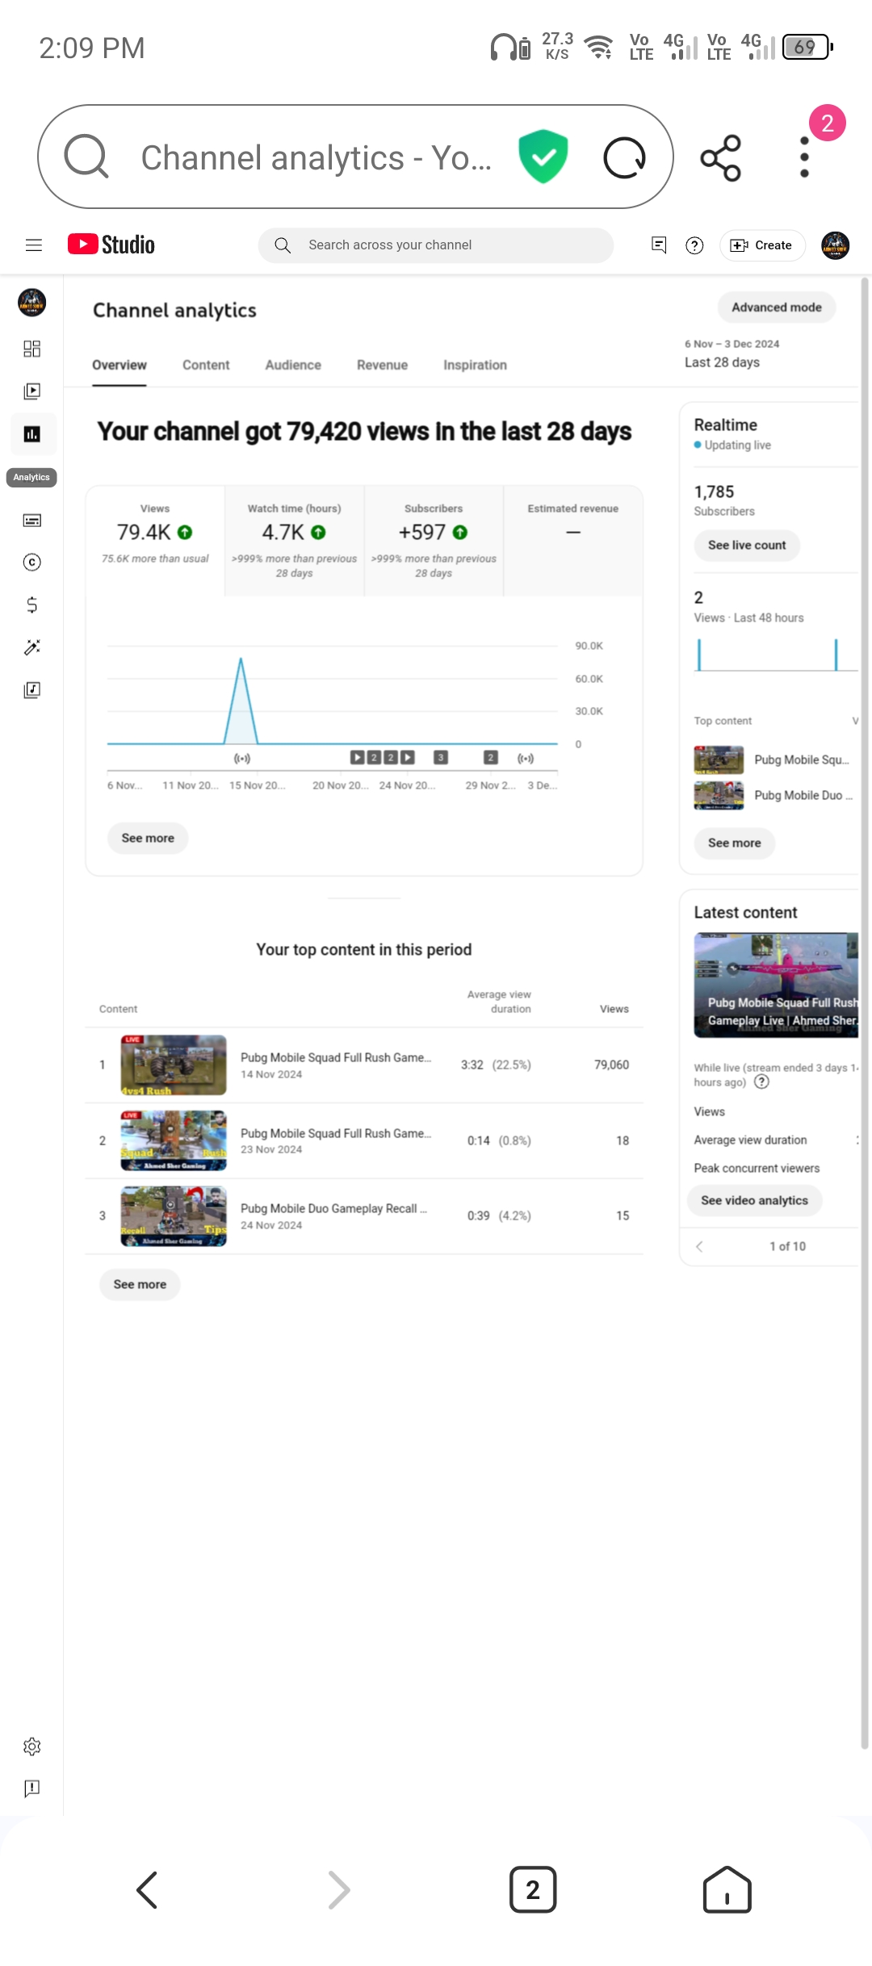Open the Dashboard icon in the sidebar

tap(31, 349)
